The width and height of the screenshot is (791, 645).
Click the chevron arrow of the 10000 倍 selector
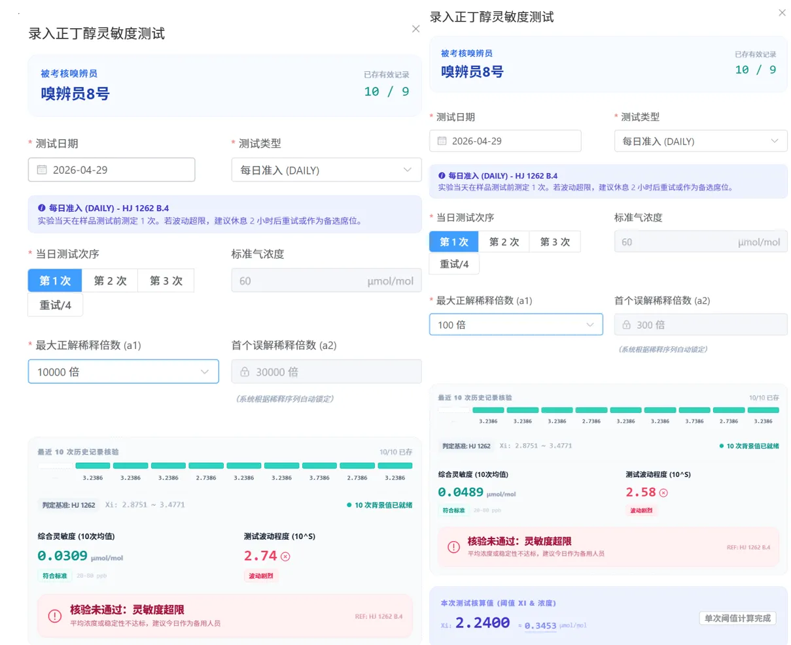coord(205,372)
